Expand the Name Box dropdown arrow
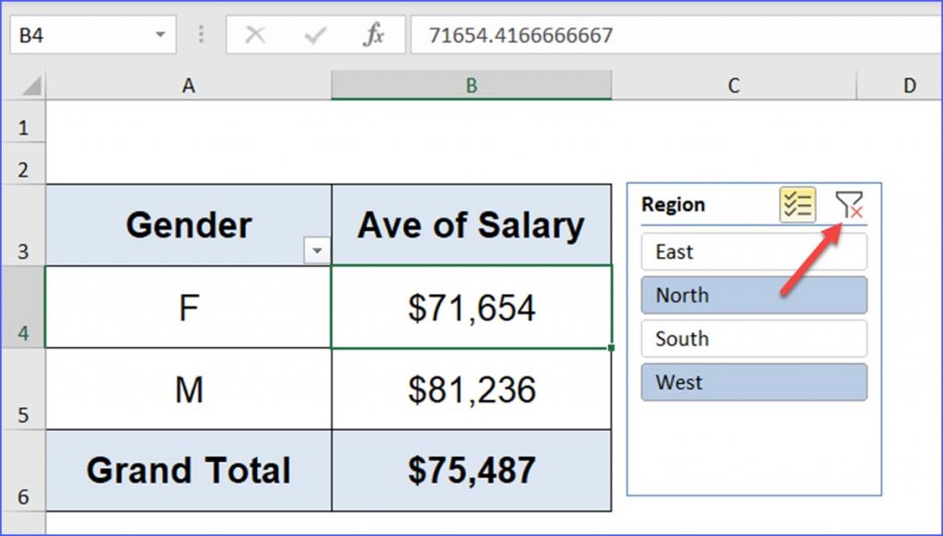This screenshot has height=536, width=943. pyautogui.click(x=160, y=36)
